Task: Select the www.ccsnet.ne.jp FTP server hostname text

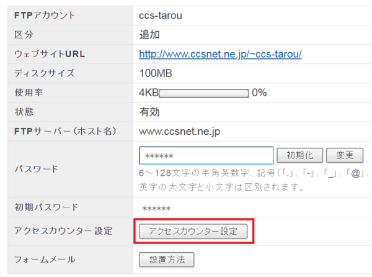Action: point(179,132)
